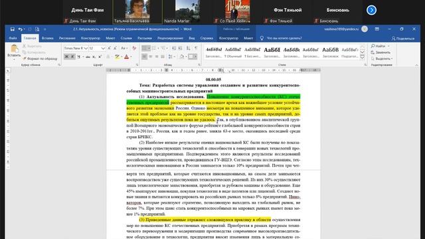Align text right
The height and width of the screenshot is (239, 425).
(157, 56)
